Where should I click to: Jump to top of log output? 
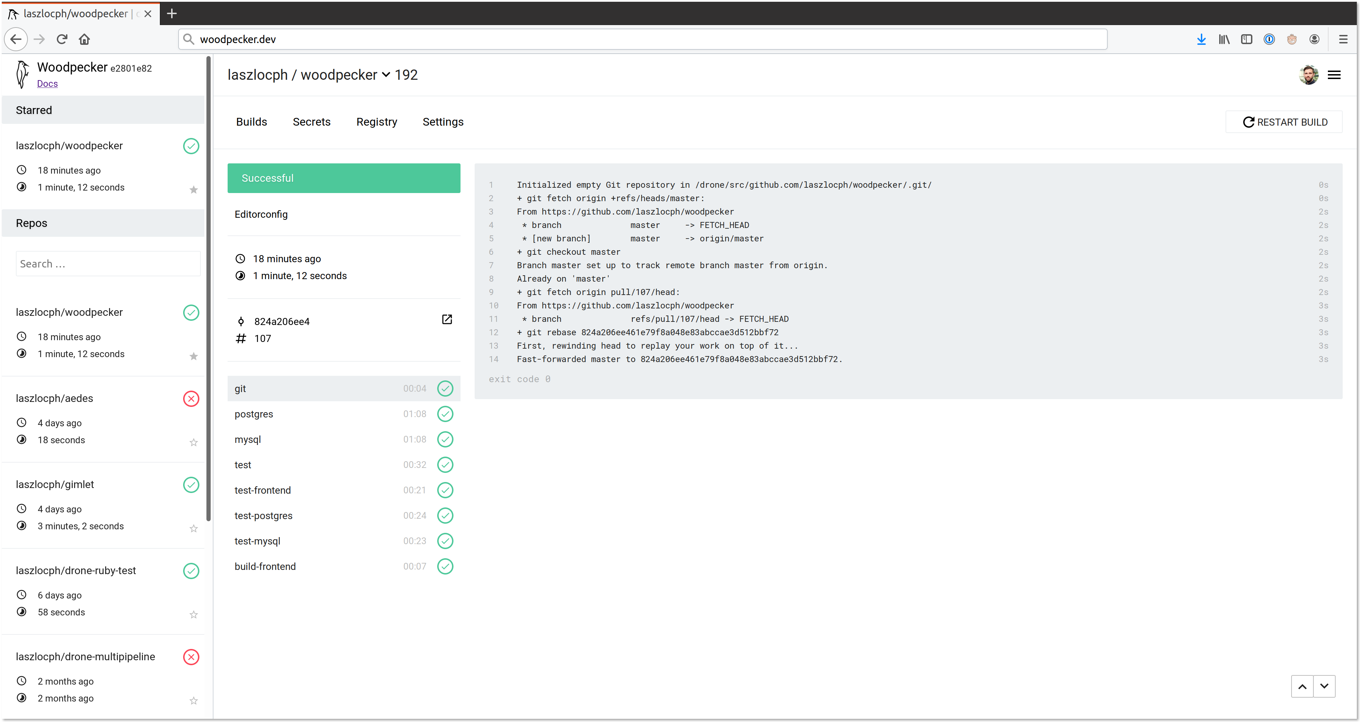pos(1302,686)
